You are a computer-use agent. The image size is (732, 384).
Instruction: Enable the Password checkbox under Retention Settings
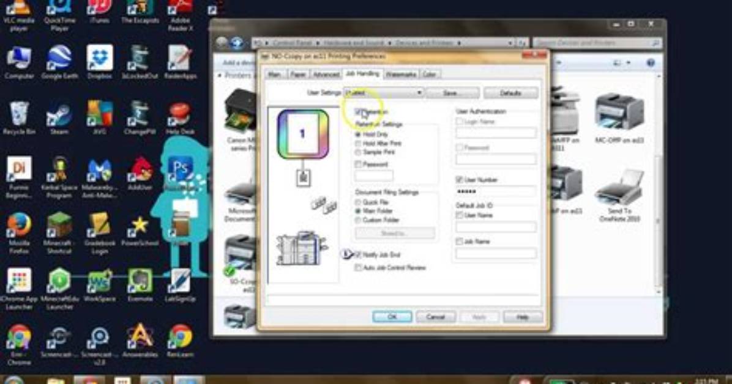pyautogui.click(x=359, y=164)
